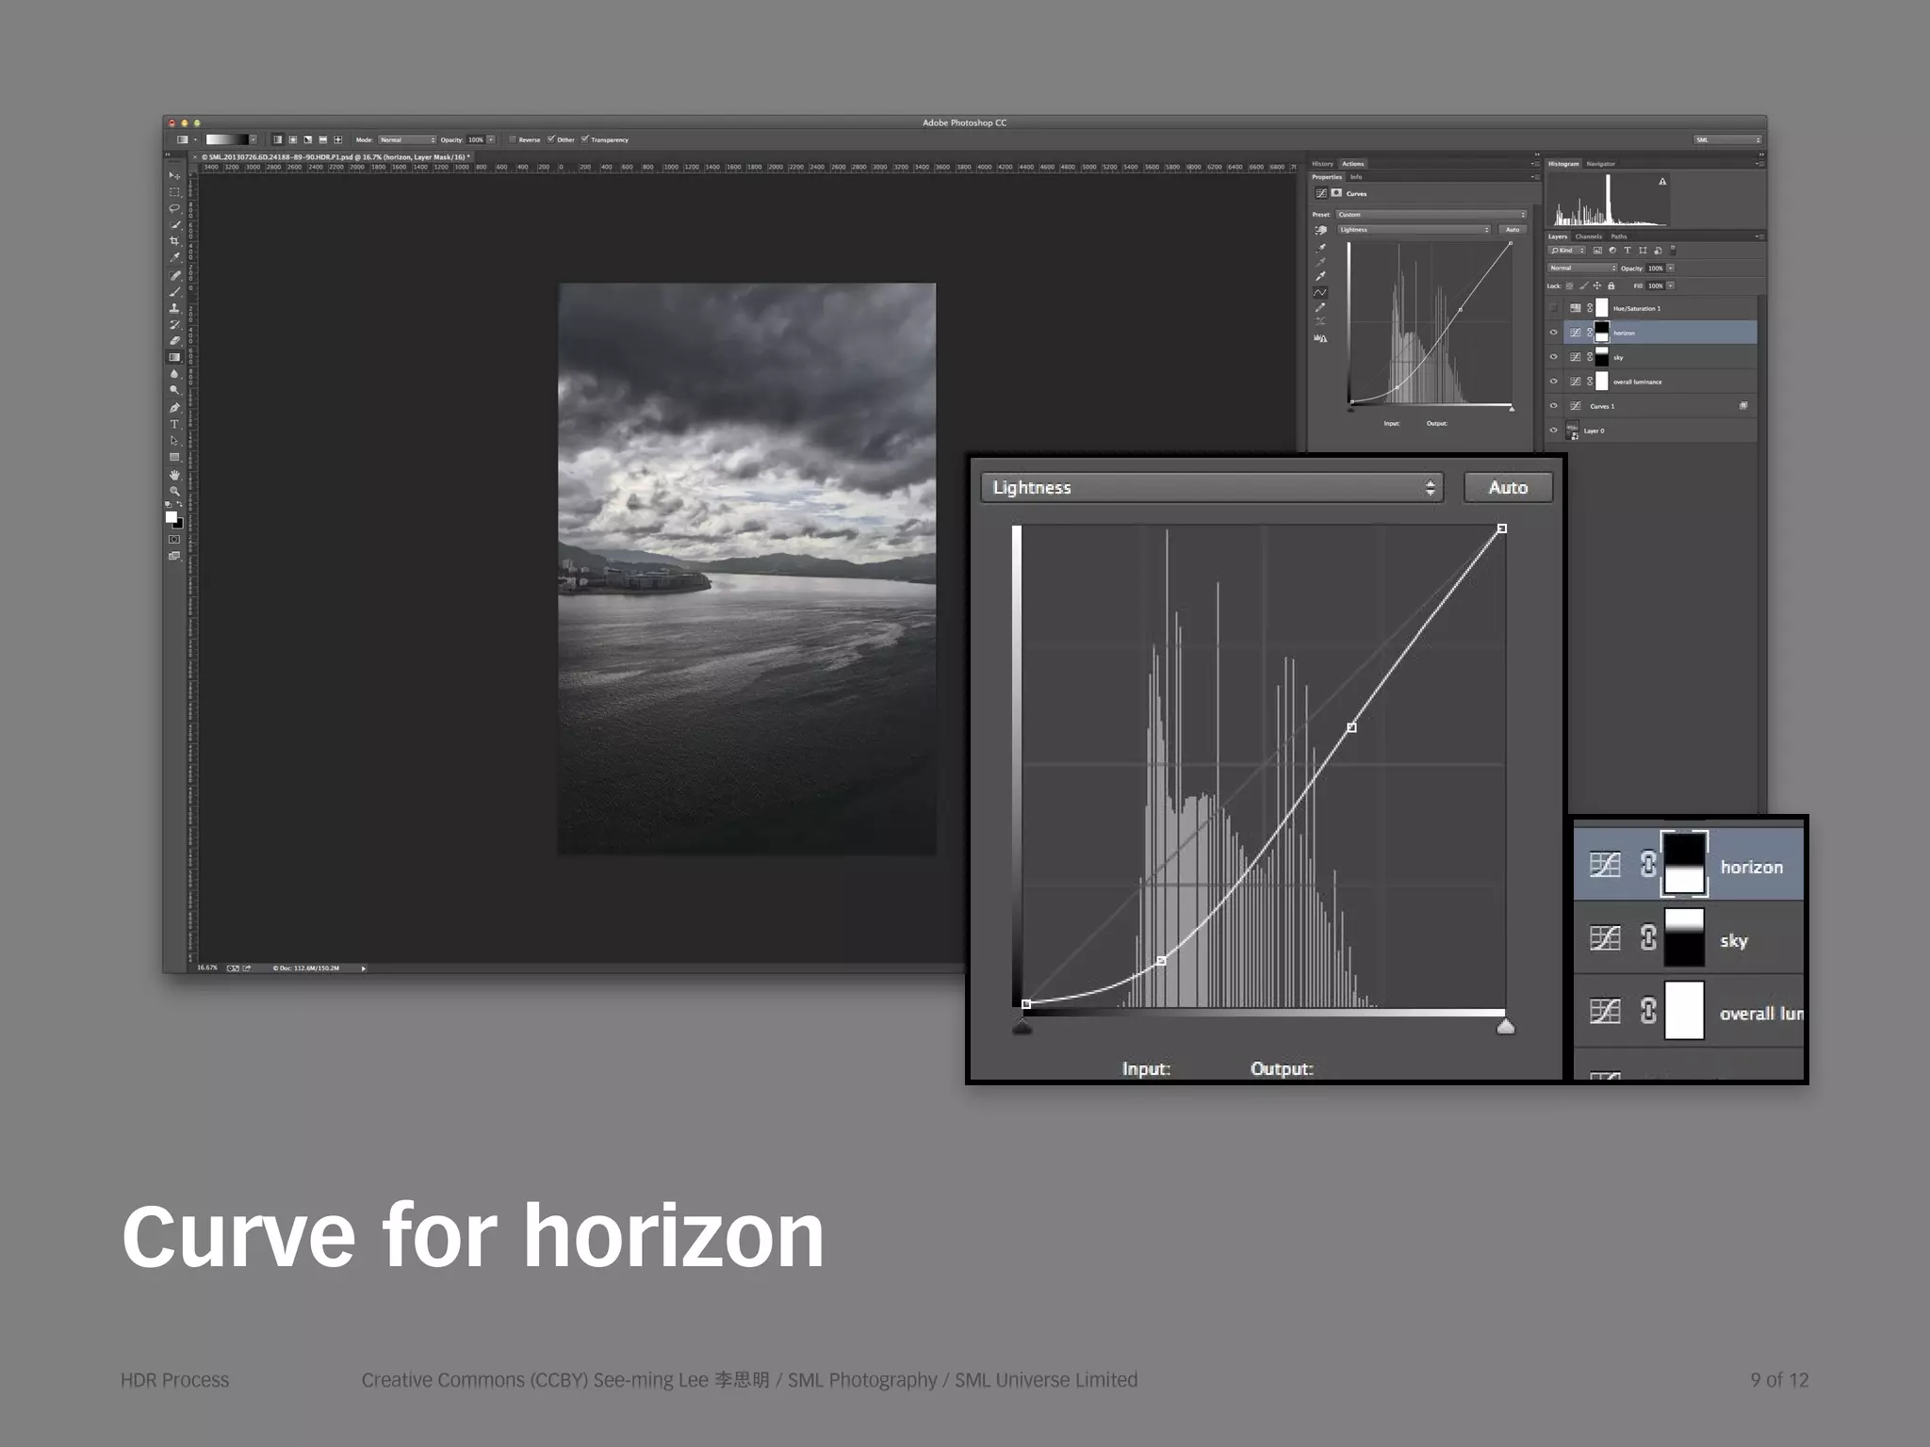Click the on-image adjustment hand tool
The image size is (1930, 1447).
pos(1320,231)
